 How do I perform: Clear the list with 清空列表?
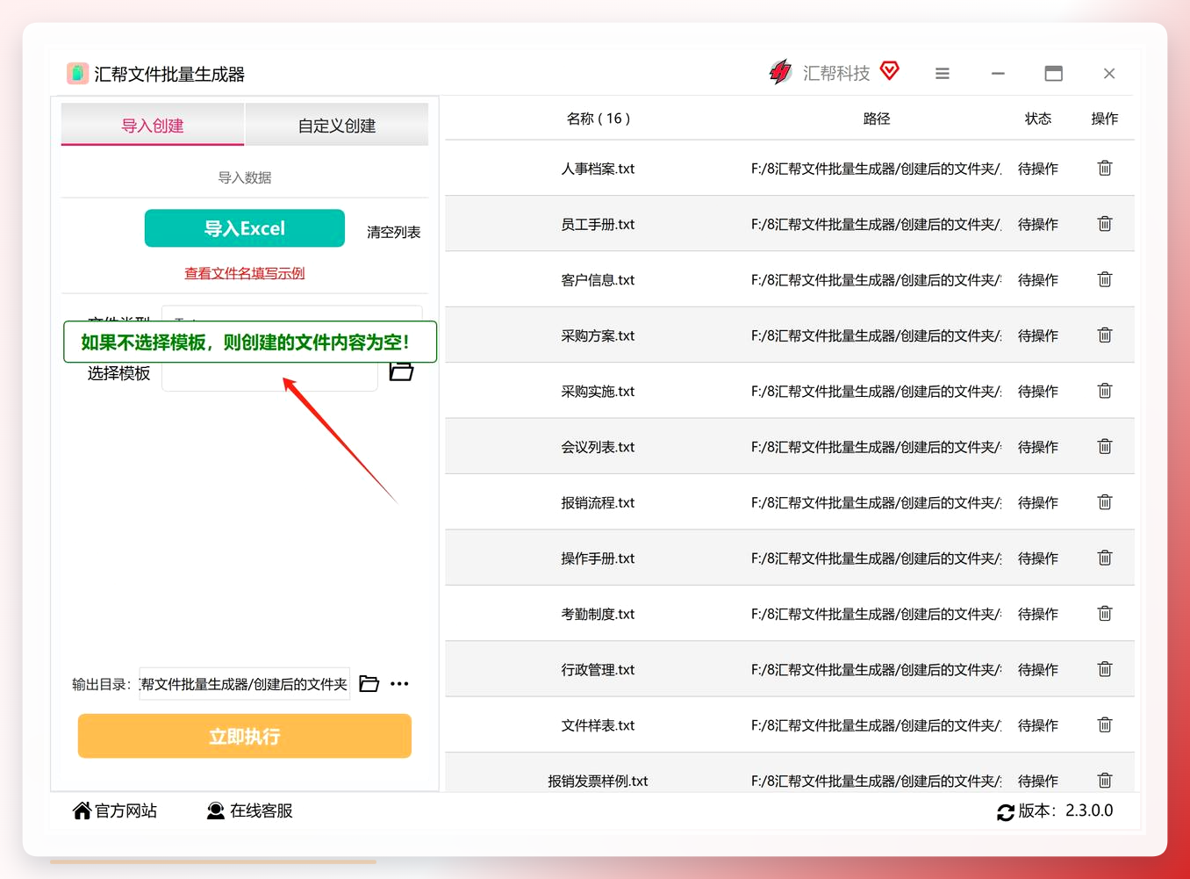(394, 232)
